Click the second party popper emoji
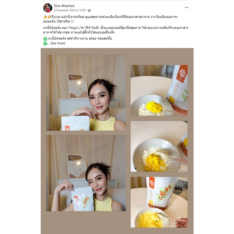 point(49,17)
